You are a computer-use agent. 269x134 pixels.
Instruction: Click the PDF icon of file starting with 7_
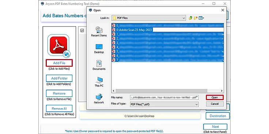pyautogui.click(x=113, y=60)
